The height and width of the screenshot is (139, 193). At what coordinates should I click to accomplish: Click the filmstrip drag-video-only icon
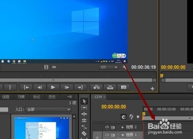pos(46,67)
